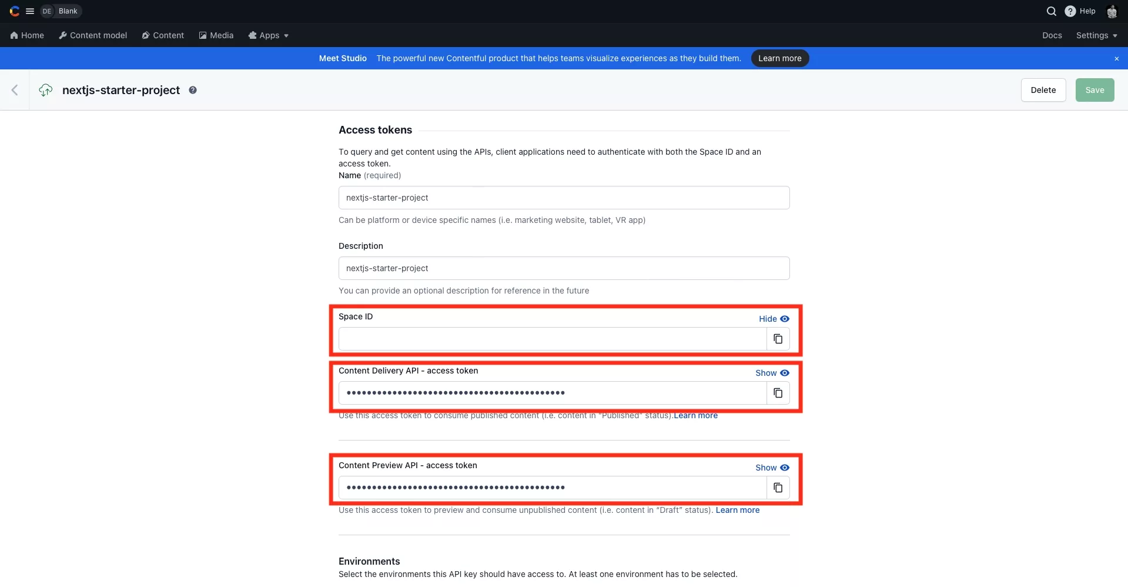
Task: Hide the Space ID value
Action: tap(774, 319)
